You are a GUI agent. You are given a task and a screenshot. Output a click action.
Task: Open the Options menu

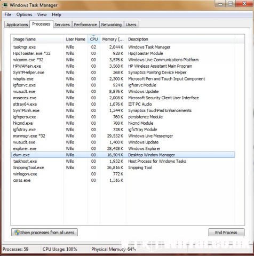pos(25,14)
